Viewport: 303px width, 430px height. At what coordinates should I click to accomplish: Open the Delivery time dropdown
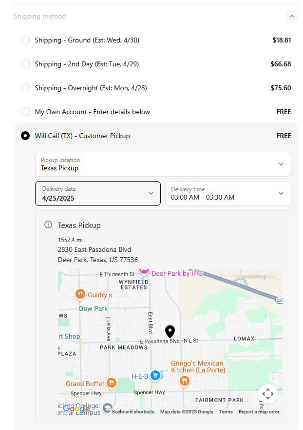(227, 193)
